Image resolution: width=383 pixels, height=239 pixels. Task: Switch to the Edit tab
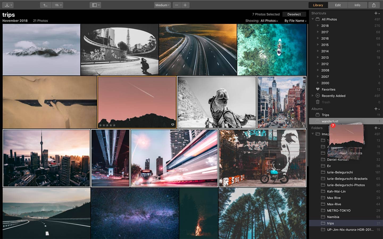click(338, 5)
